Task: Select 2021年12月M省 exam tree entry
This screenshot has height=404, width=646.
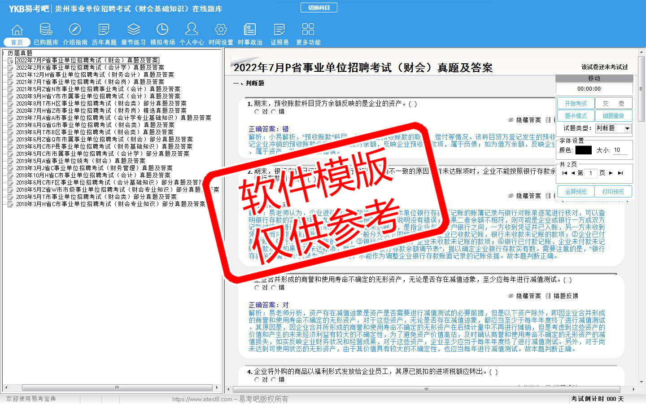Action: [x=95, y=75]
